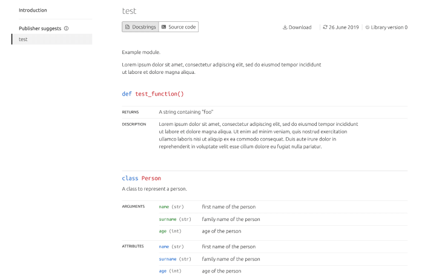Click the Download link text
Viewport: 436px width, 276px height.
click(x=300, y=27)
